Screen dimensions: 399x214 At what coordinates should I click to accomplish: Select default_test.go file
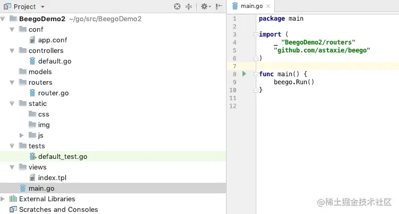[x=63, y=157]
